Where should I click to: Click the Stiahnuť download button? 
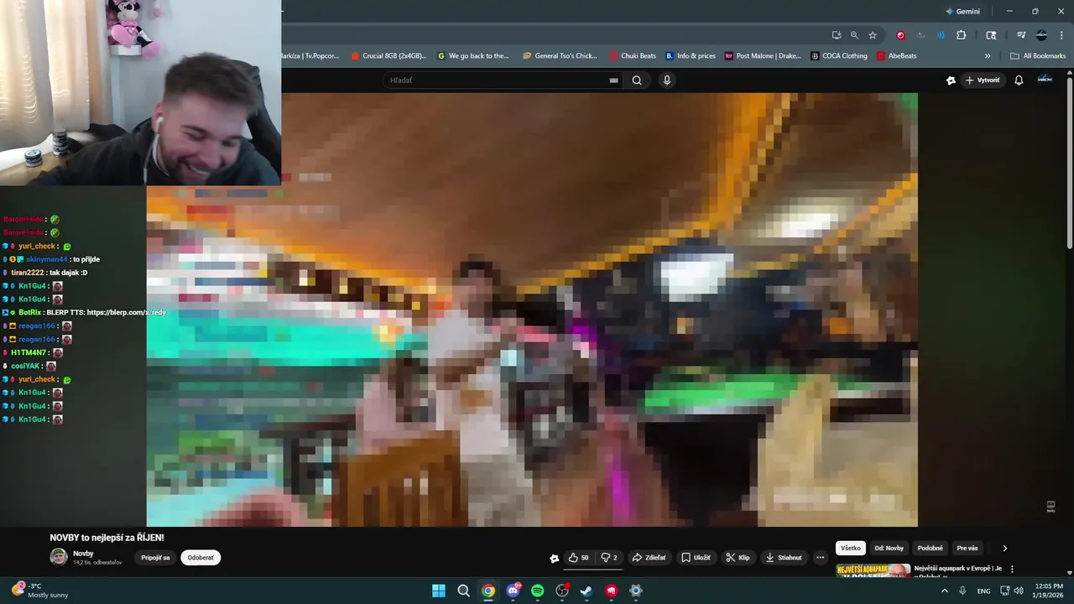(784, 558)
